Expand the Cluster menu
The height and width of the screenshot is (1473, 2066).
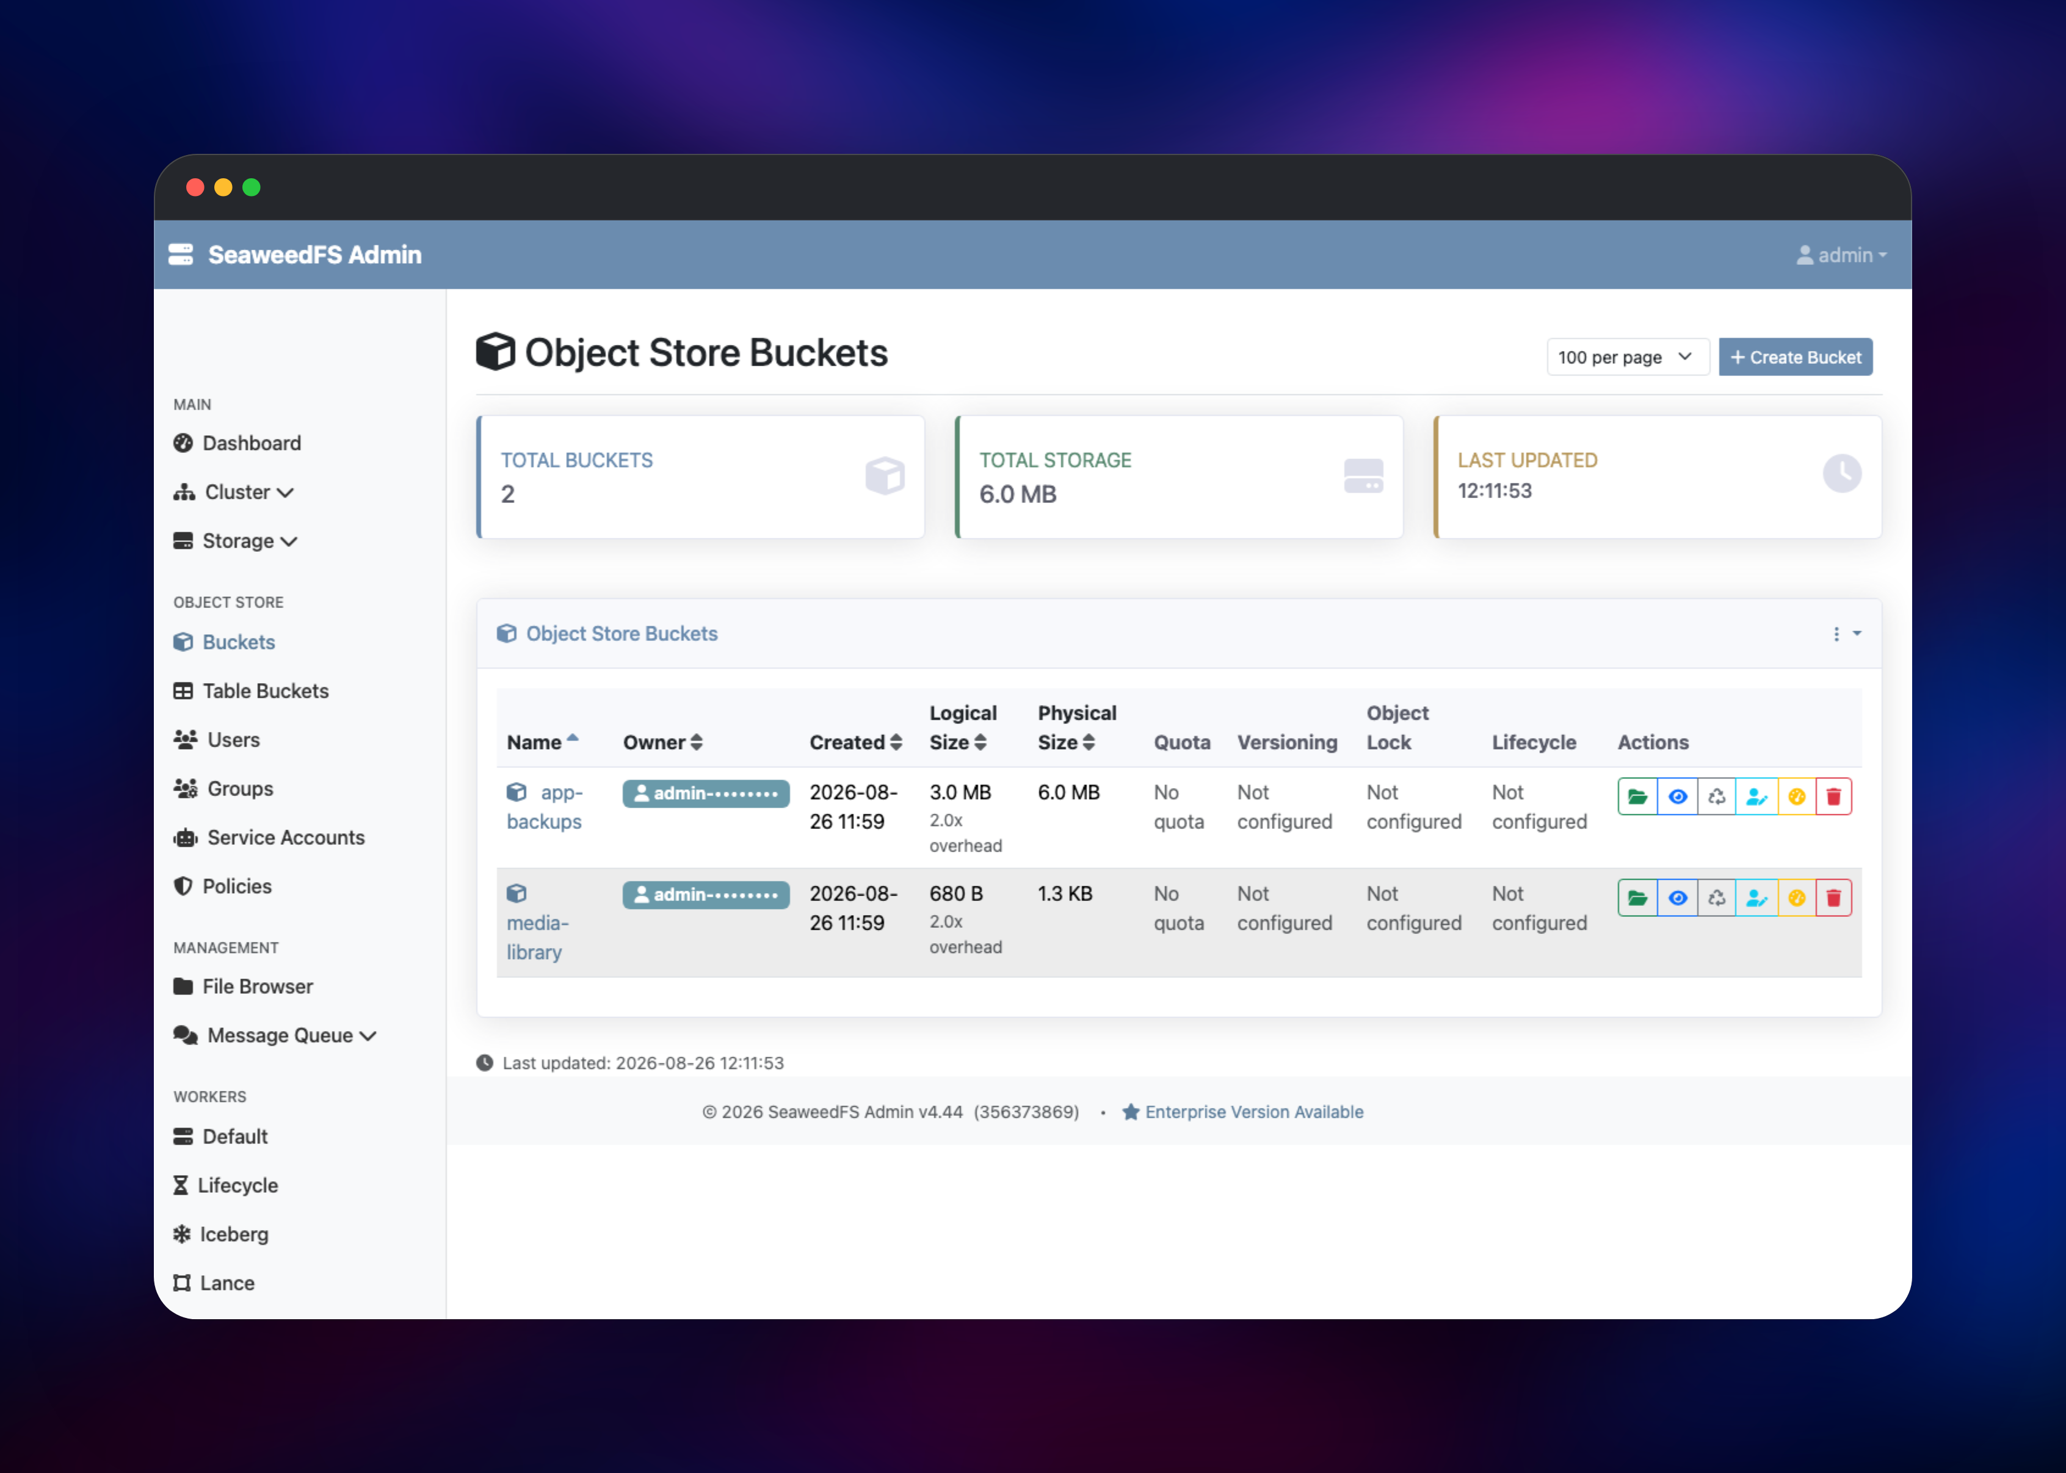(233, 491)
